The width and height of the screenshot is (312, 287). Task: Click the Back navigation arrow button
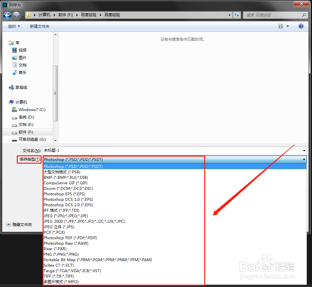(7, 15)
